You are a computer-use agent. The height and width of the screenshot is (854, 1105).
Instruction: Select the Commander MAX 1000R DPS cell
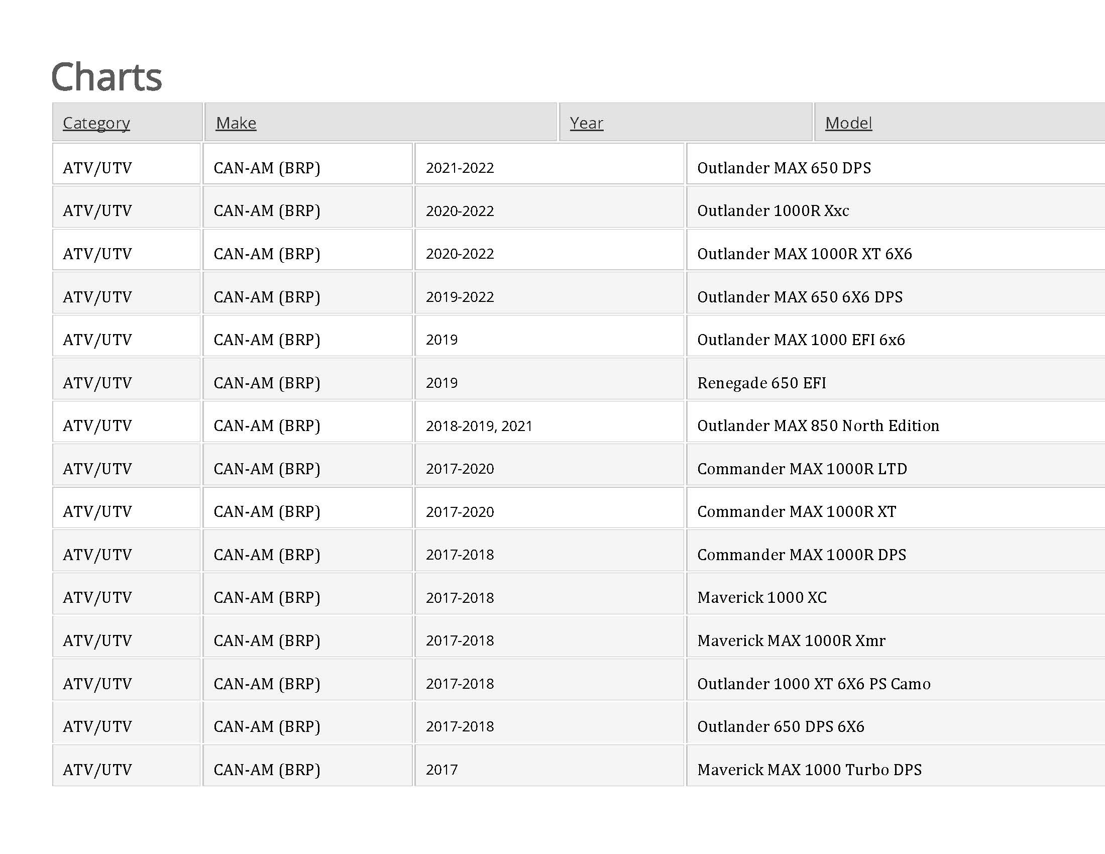pyautogui.click(x=895, y=551)
